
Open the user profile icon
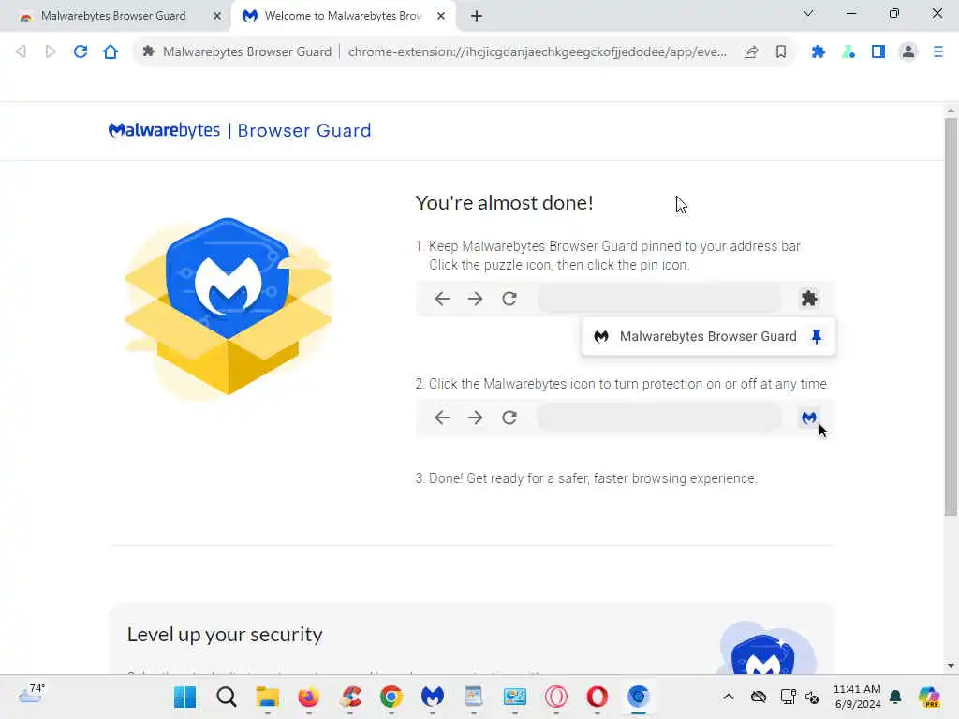click(908, 52)
